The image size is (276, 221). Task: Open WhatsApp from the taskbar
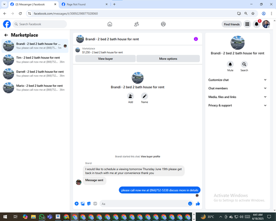(x=41, y=217)
